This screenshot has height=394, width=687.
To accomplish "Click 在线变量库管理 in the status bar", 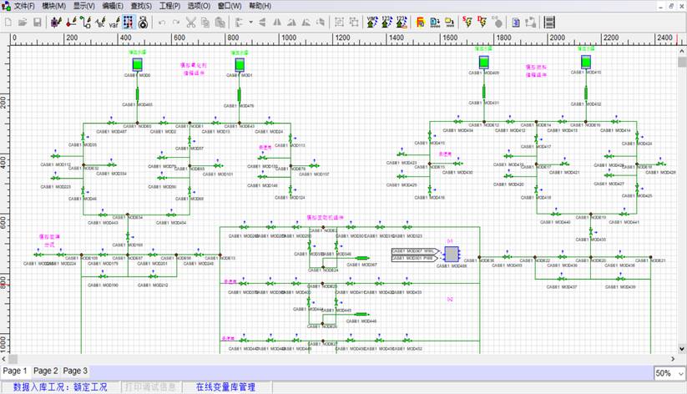I will pos(225,387).
